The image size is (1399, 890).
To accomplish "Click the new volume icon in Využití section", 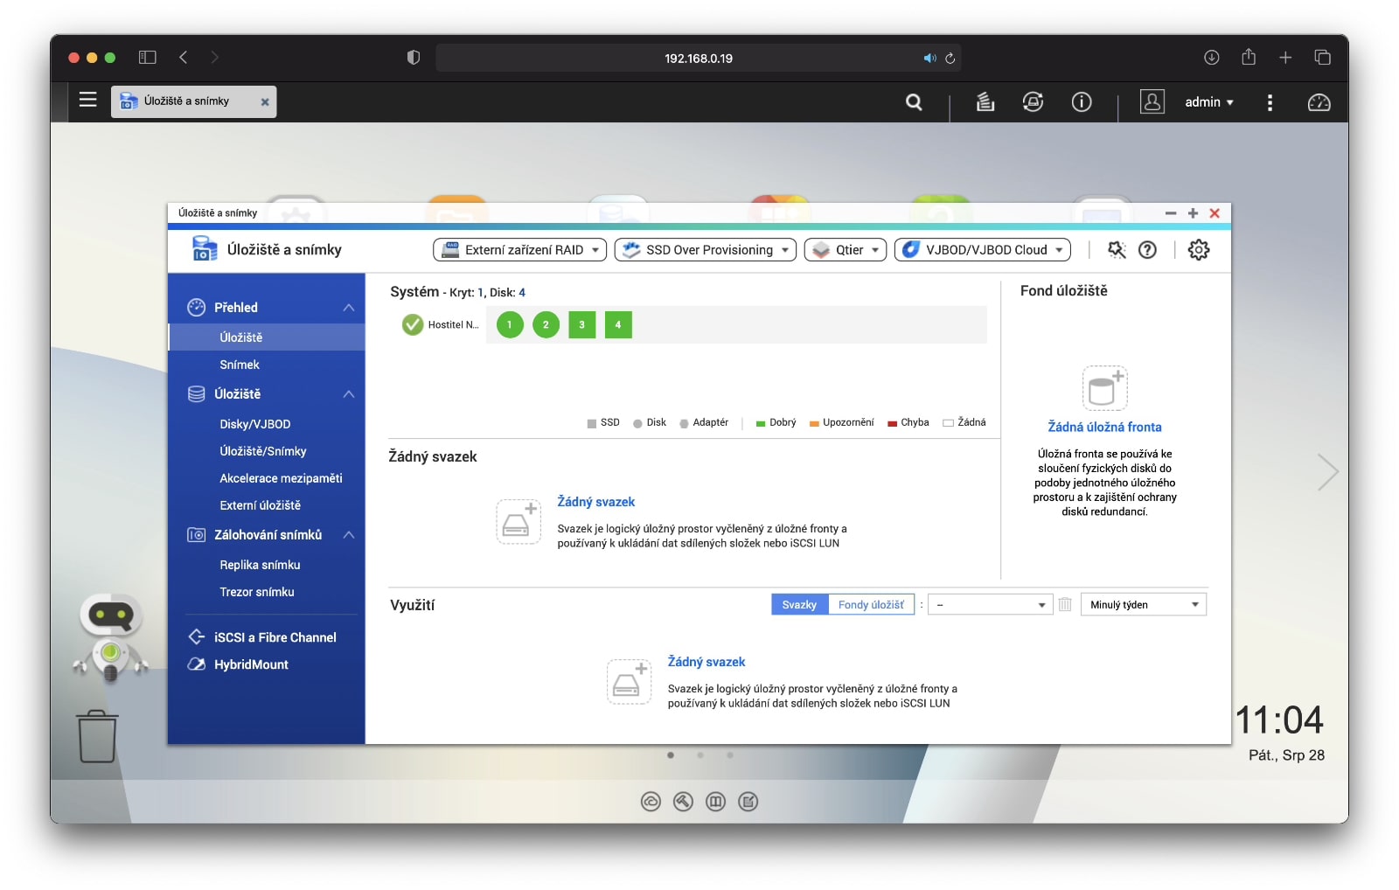I will (x=629, y=682).
